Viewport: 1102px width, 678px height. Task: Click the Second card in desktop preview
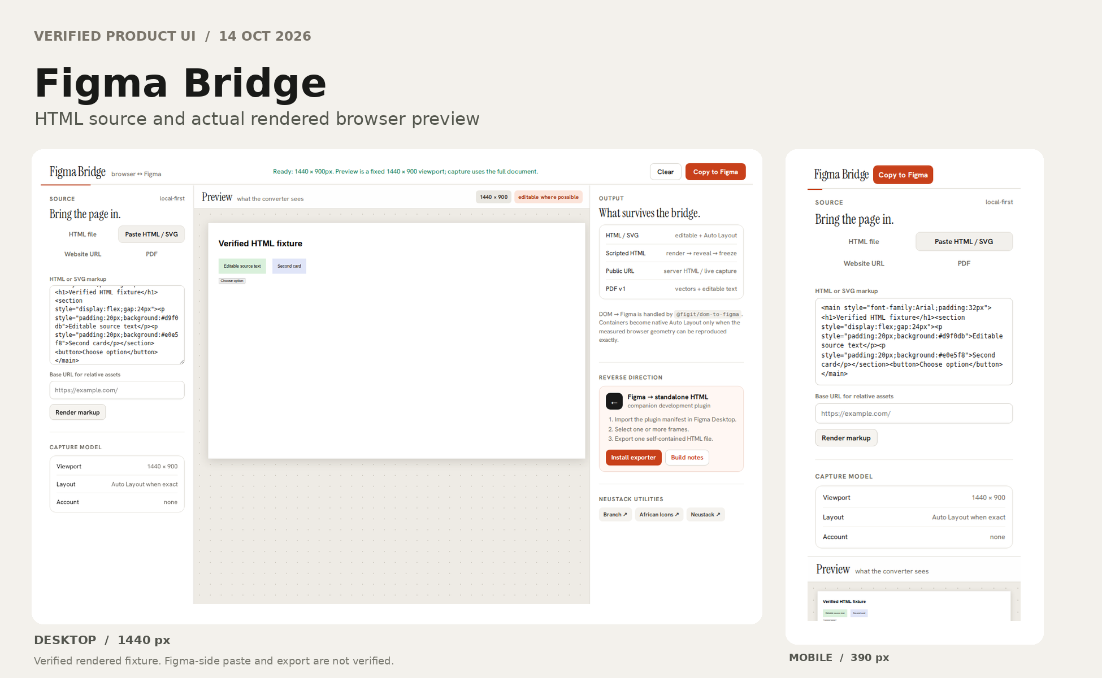click(x=289, y=266)
